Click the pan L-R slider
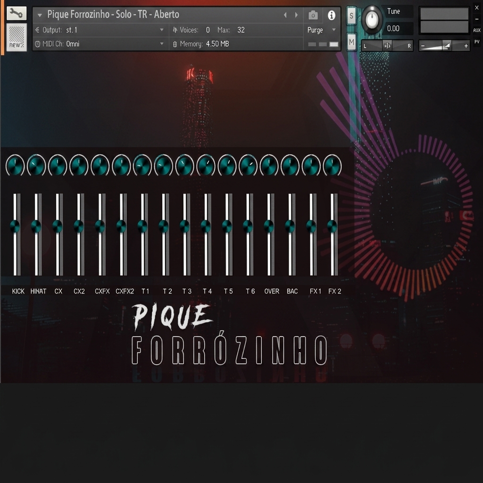The width and height of the screenshot is (483, 483). tap(387, 46)
